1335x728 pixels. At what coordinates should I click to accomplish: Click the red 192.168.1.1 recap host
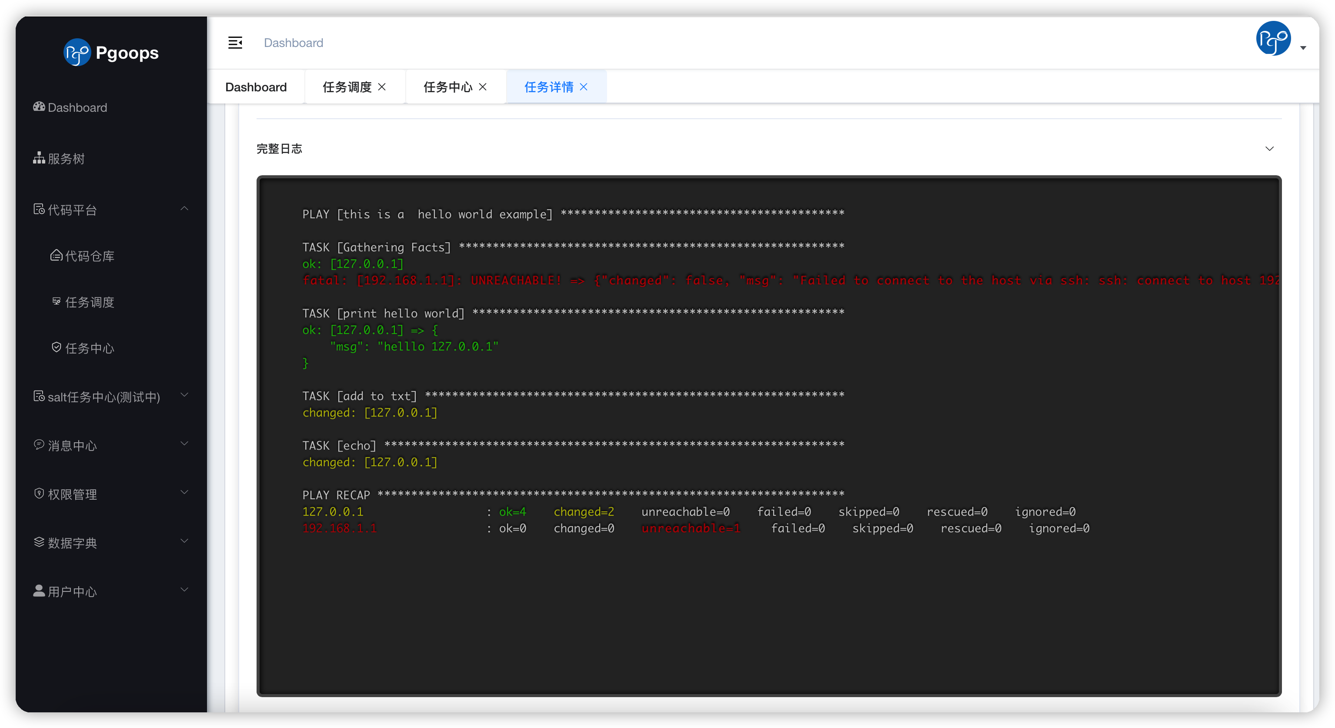[340, 528]
